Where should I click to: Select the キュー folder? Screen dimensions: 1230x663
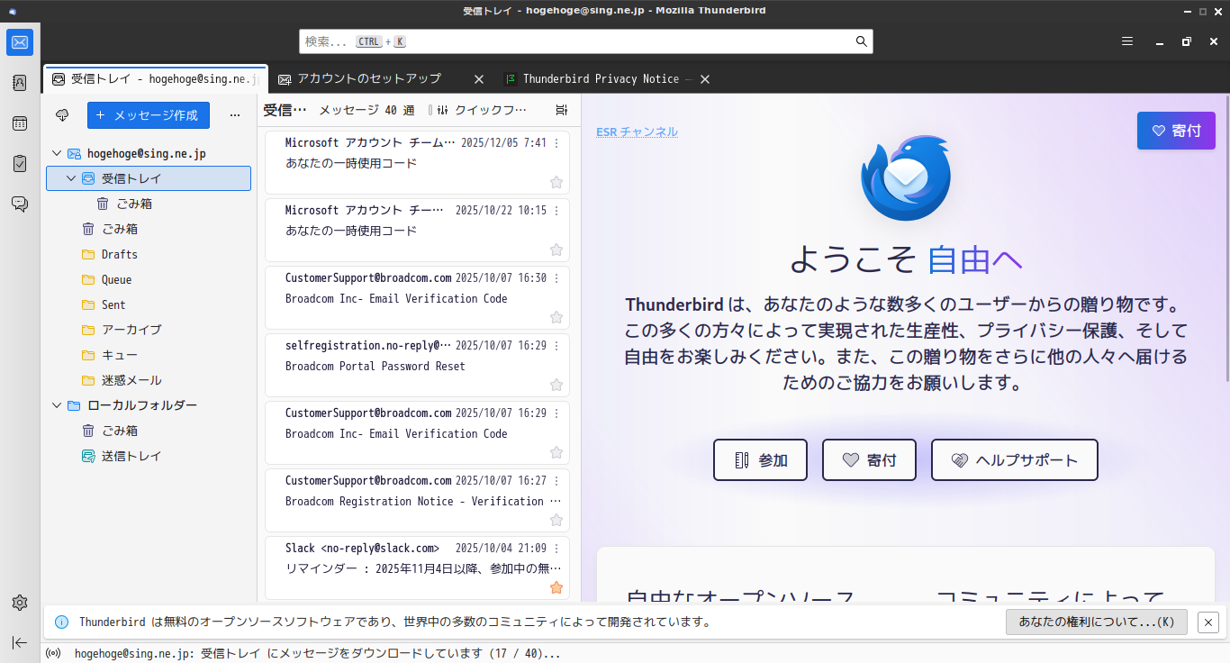point(149,355)
